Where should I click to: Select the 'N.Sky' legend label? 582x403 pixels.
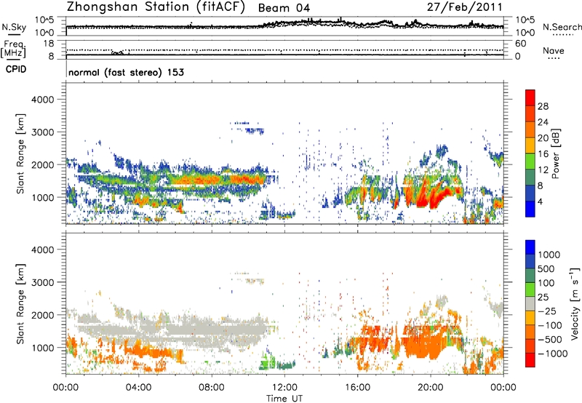(x=14, y=27)
